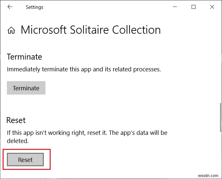
Task: Minimize the Settings window
Action: 175,7
